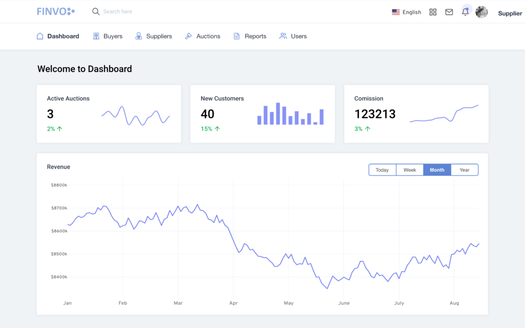Open the Active Auctions card
The width and height of the screenshot is (525, 328).
pyautogui.click(x=109, y=114)
